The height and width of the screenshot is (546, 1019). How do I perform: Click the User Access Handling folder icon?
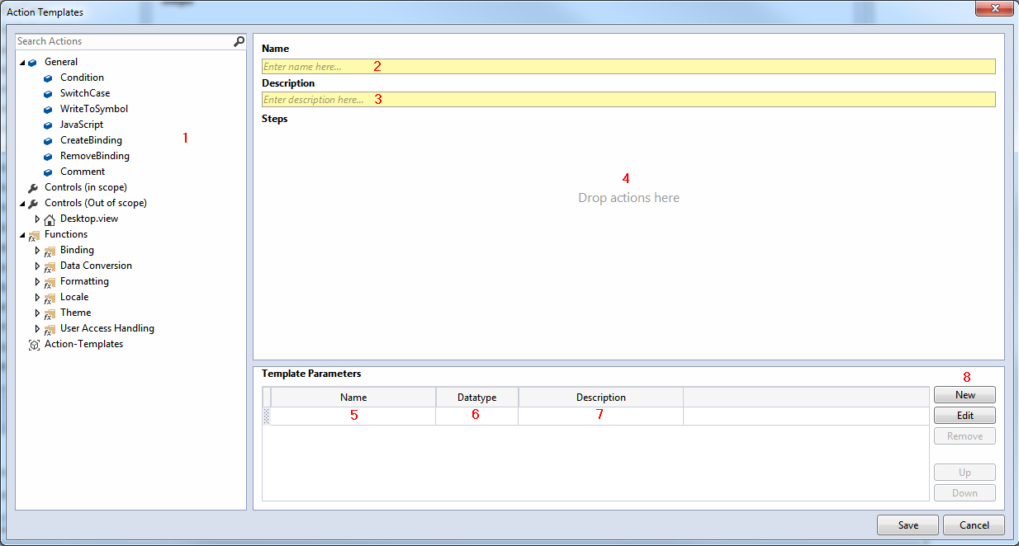50,329
